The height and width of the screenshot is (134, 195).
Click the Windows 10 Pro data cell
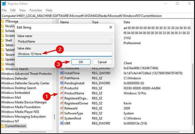coord(135,93)
